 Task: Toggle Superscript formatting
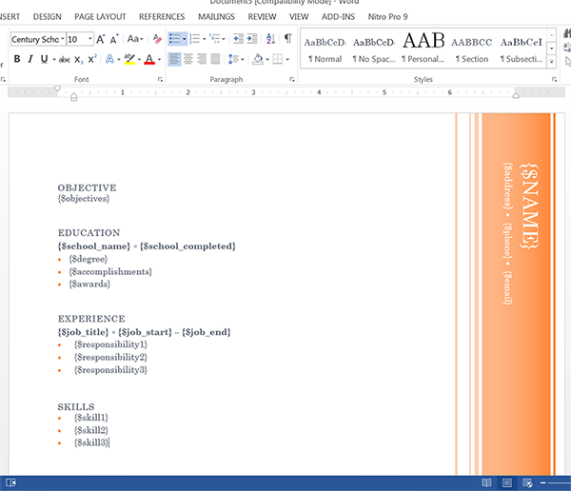point(92,59)
